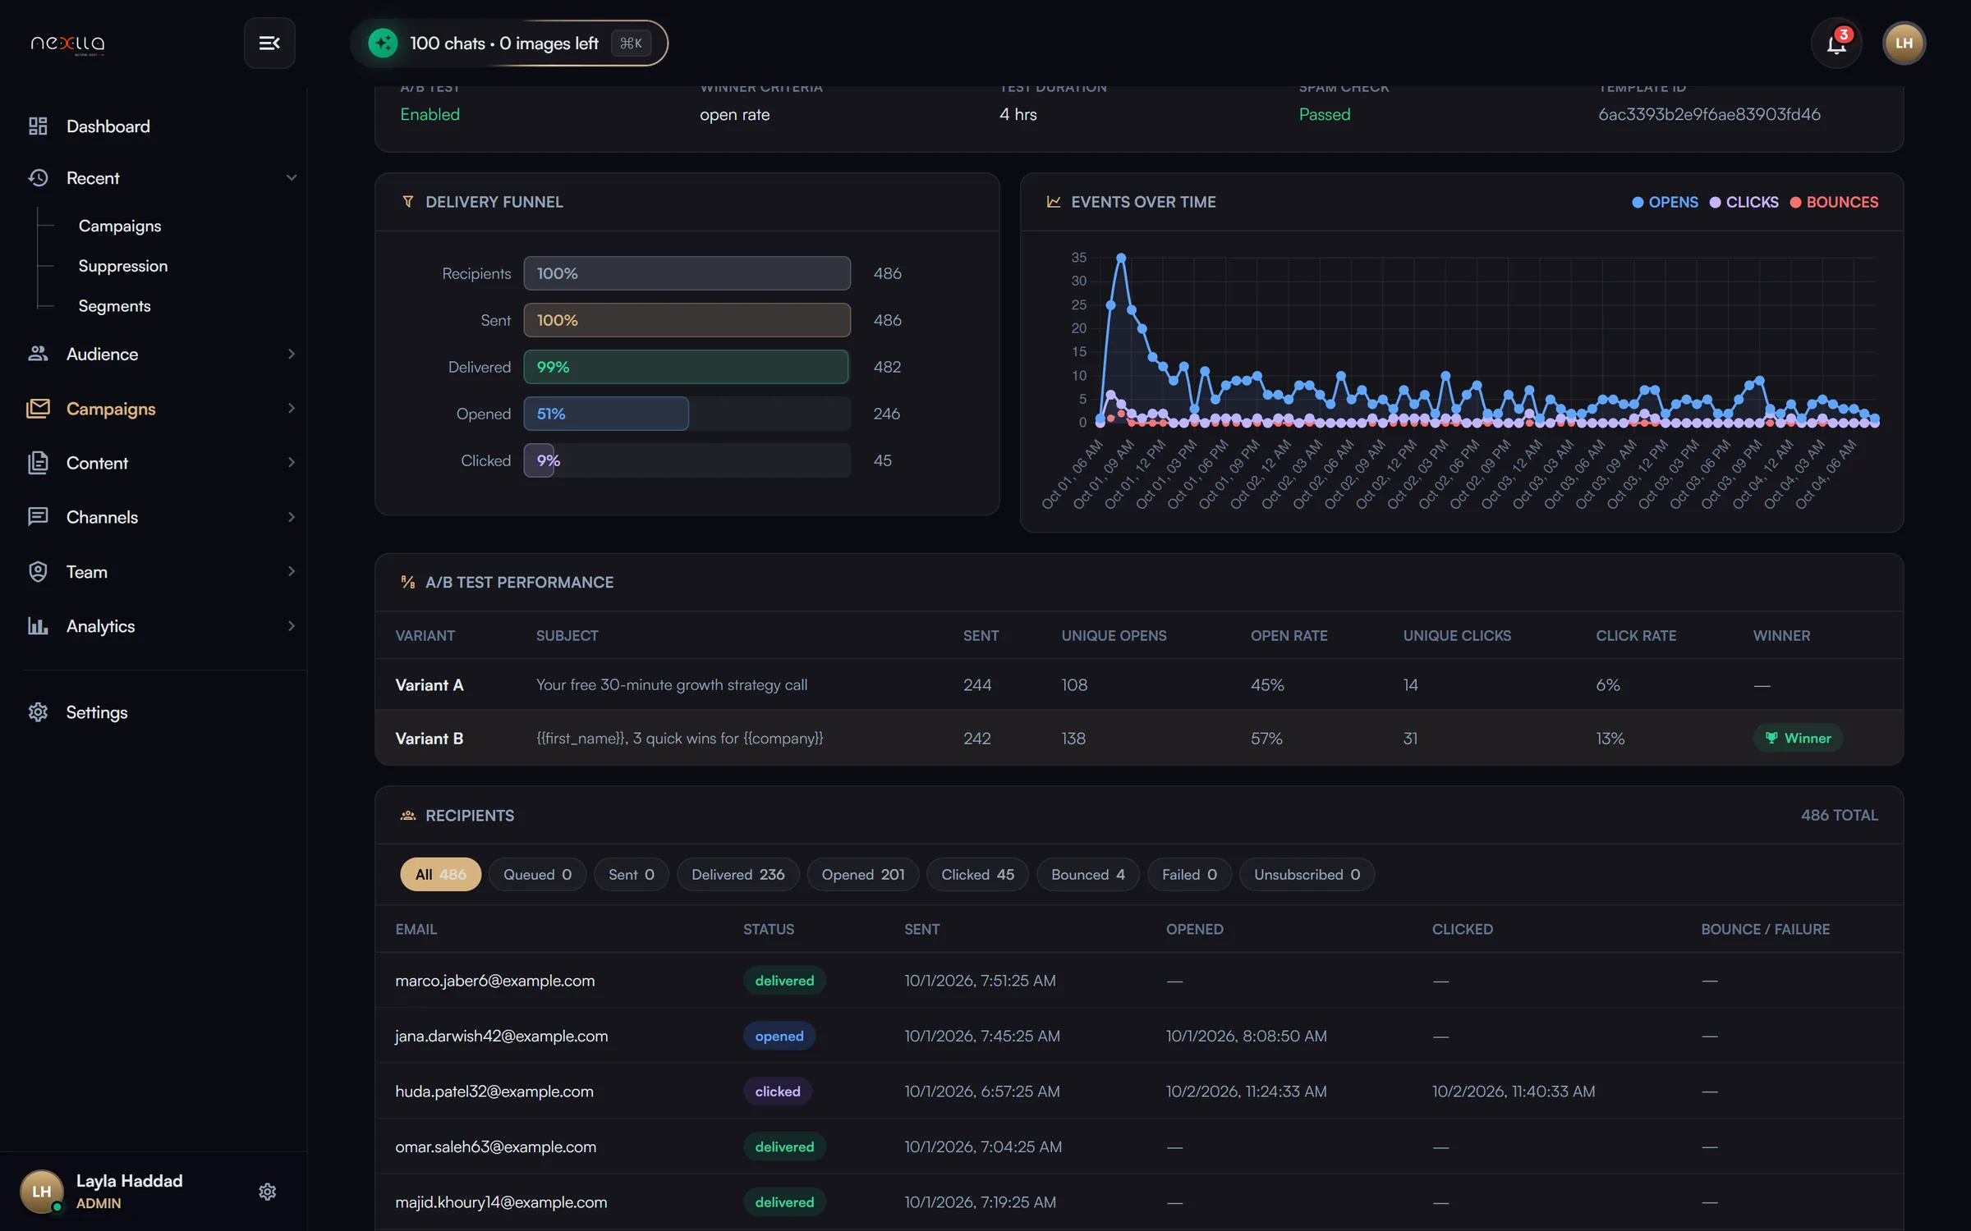Toggle the BOUNCES series in chart legend
Viewport: 1971px width, 1231px height.
pyautogui.click(x=1834, y=202)
